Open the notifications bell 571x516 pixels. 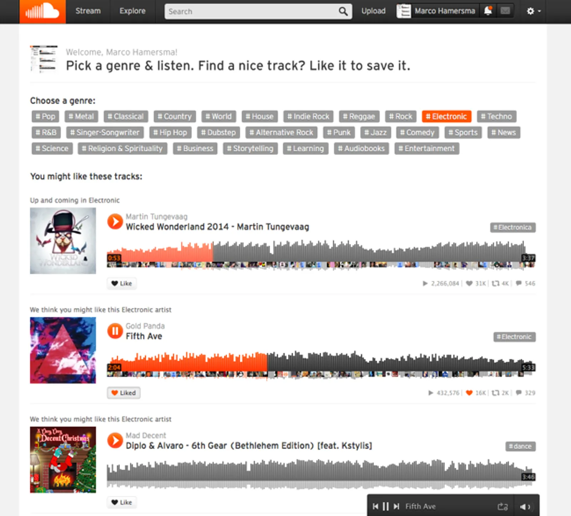point(488,11)
